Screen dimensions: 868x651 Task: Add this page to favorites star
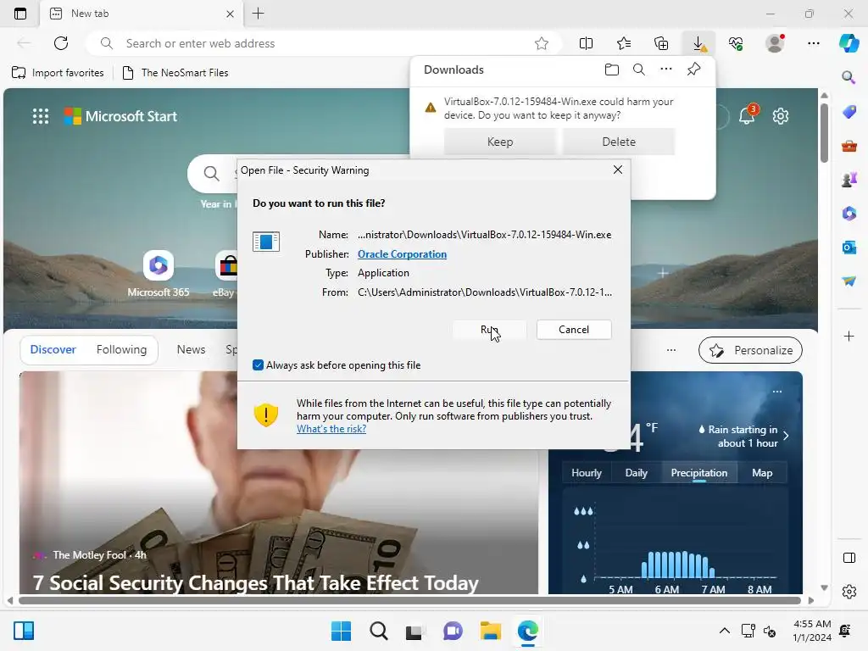[542, 43]
